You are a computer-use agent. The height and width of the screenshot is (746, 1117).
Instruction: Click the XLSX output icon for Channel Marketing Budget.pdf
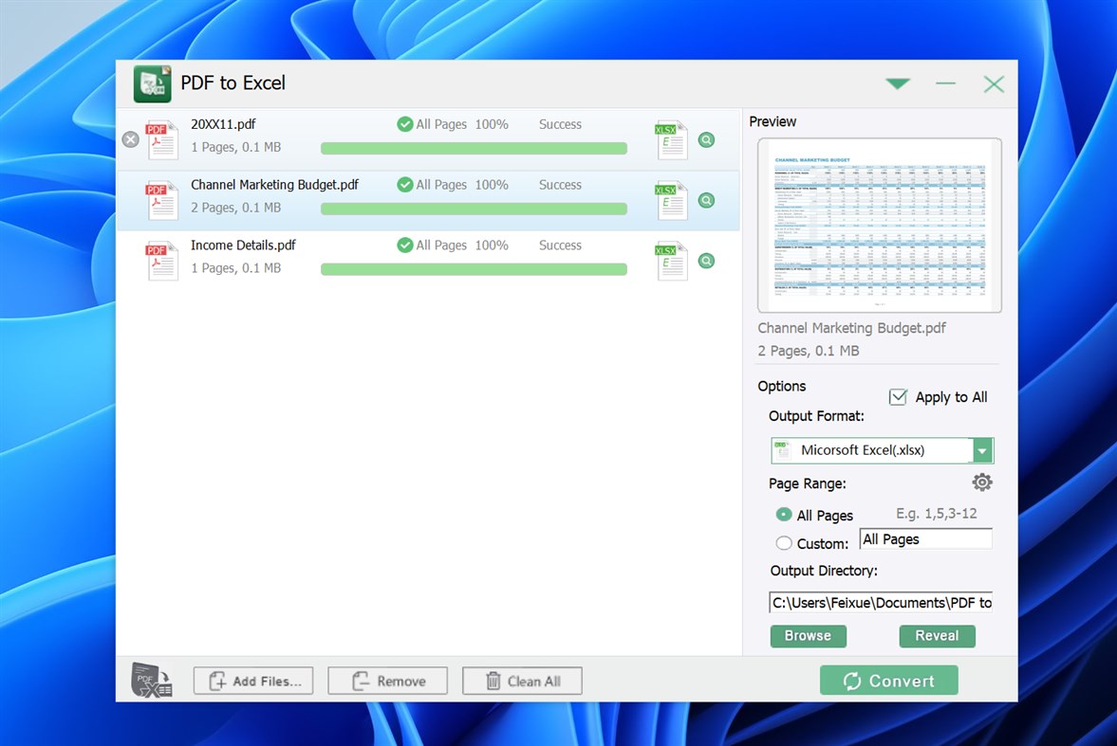click(x=671, y=200)
